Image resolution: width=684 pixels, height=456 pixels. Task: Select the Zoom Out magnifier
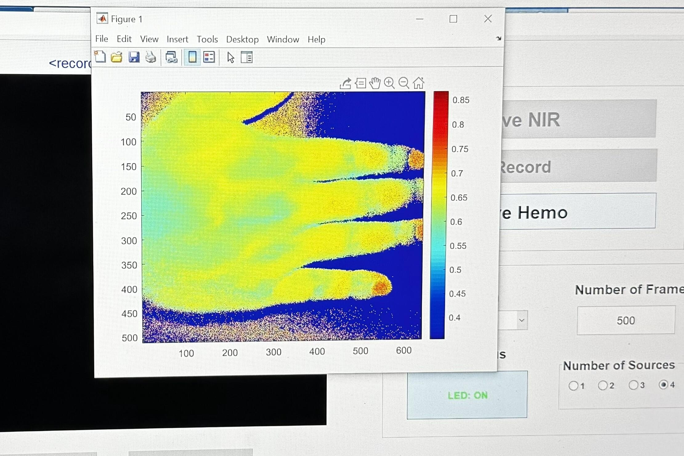[x=404, y=83]
